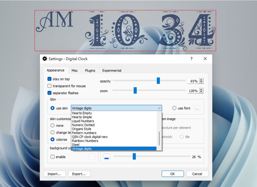Decrease opacity with the down spinner arrow
This screenshot has width=257, height=187.
pos(201,82)
